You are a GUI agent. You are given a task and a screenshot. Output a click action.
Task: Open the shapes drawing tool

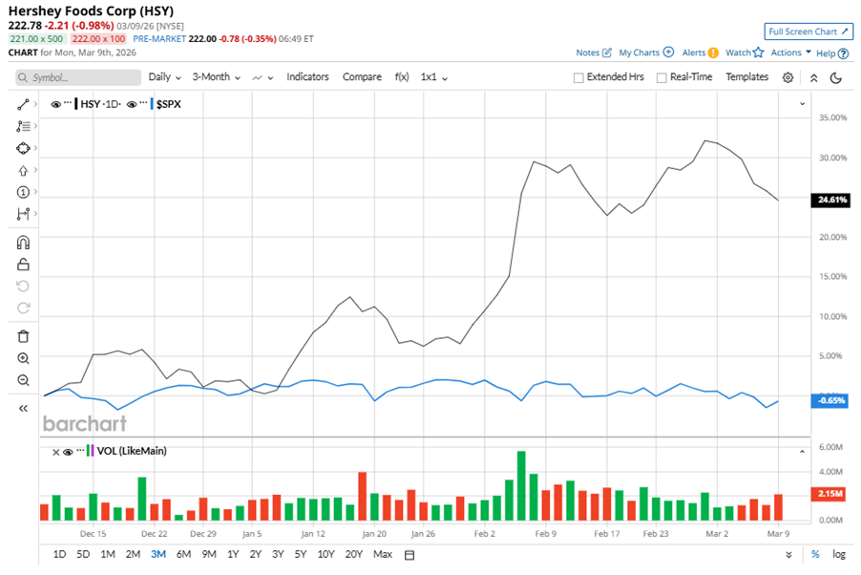(23, 148)
